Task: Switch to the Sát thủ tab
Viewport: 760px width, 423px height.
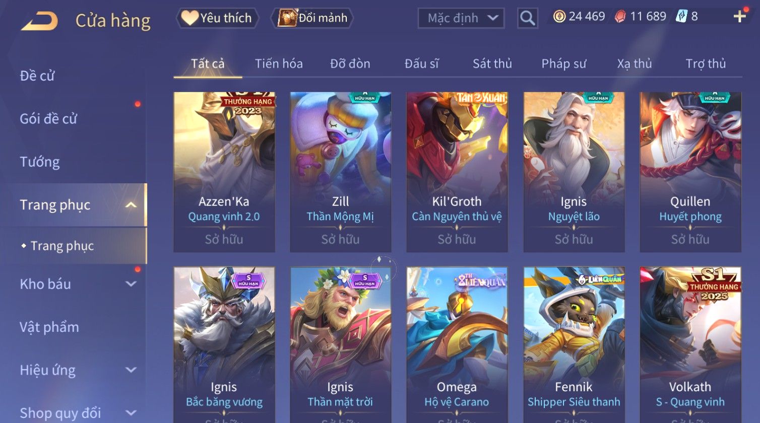Action: [x=492, y=63]
